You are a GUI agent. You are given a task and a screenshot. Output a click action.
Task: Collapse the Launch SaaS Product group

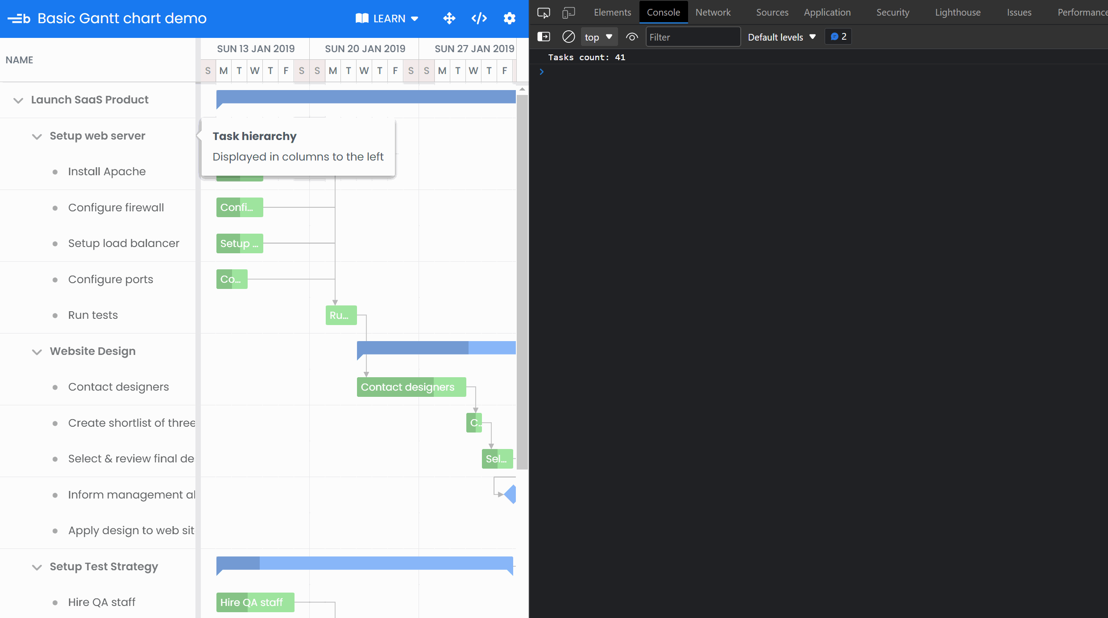18,100
